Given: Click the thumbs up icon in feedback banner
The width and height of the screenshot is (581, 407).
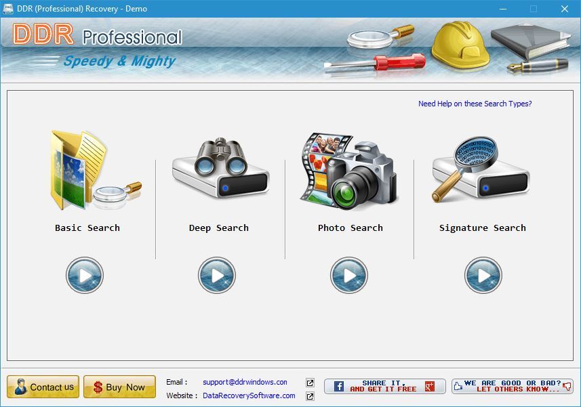Looking at the screenshot, I should click(458, 386).
